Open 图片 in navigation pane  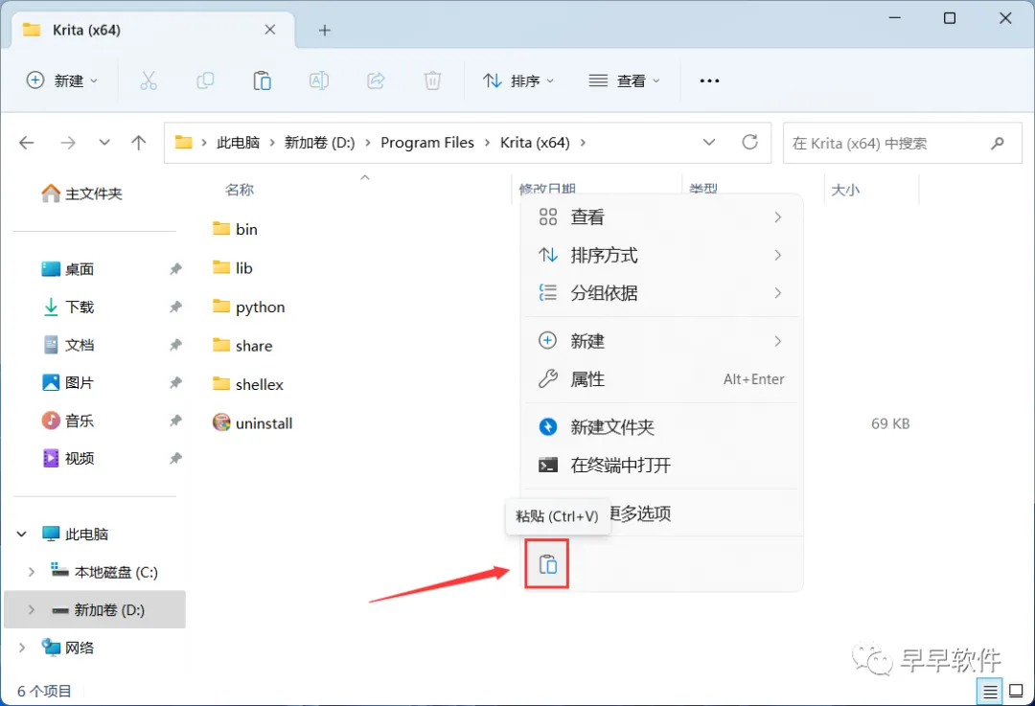pyautogui.click(x=68, y=382)
